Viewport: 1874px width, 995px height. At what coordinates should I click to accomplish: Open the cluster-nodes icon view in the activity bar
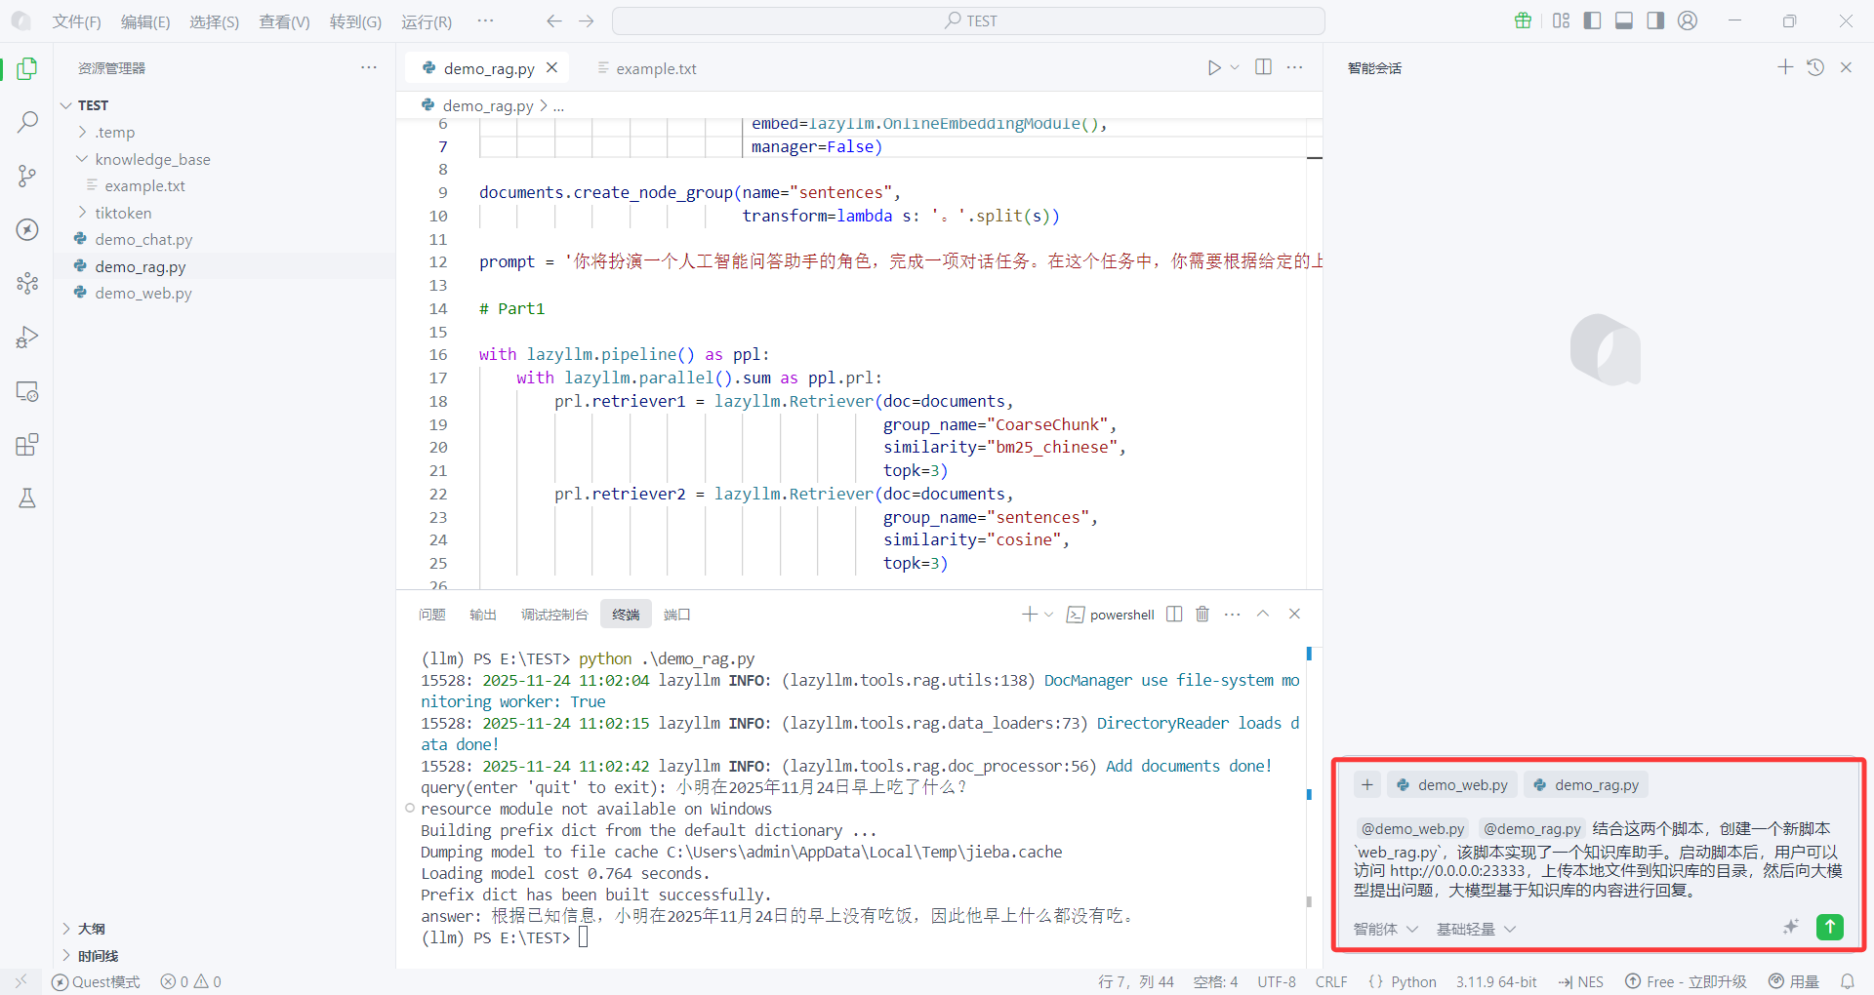[27, 283]
